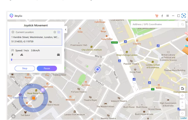Click City Literary Institute label

pos(92,50)
